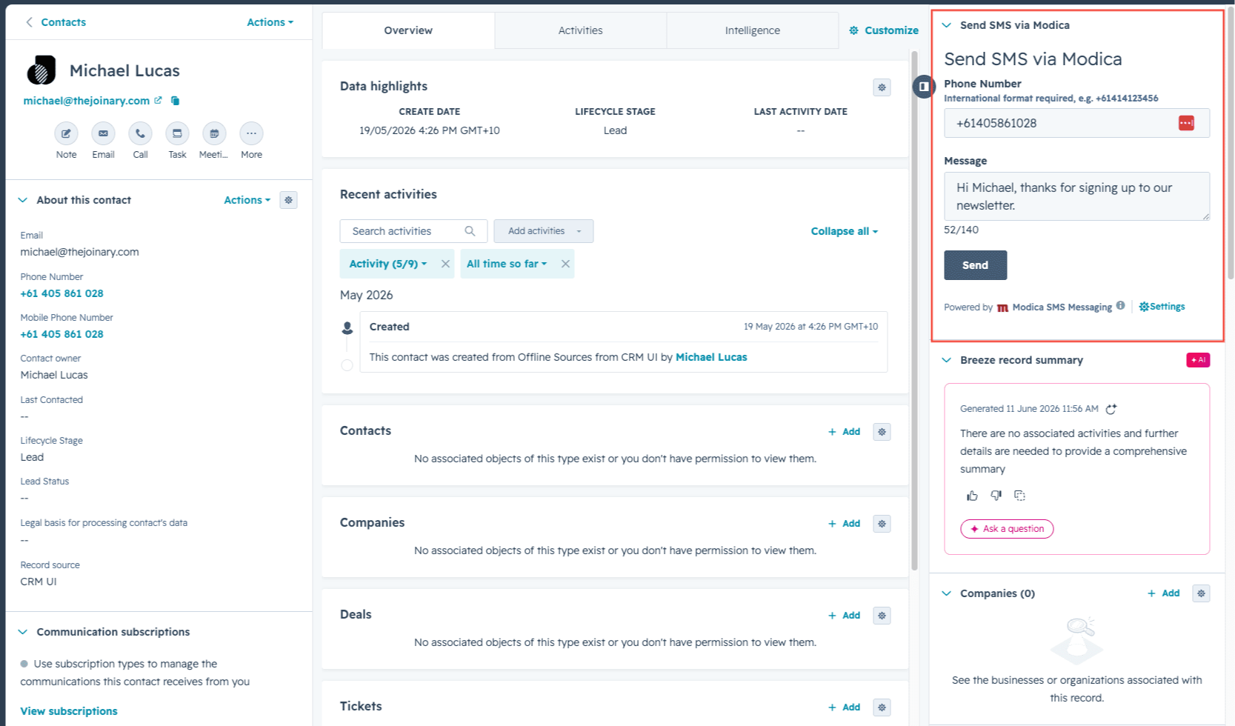Open the All time so far dropdown
This screenshot has width=1235, height=726.
(507, 264)
